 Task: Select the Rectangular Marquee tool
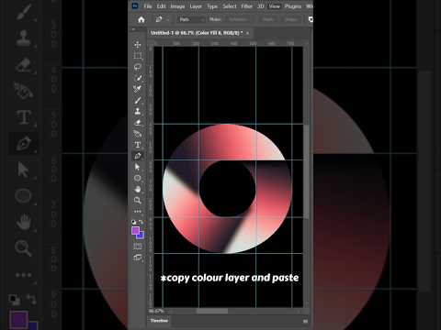click(138, 56)
